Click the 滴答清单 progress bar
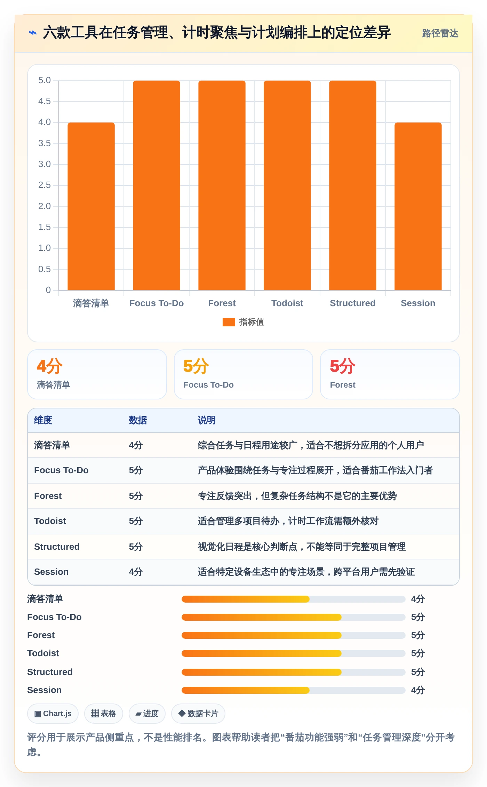The image size is (487, 787). click(294, 599)
